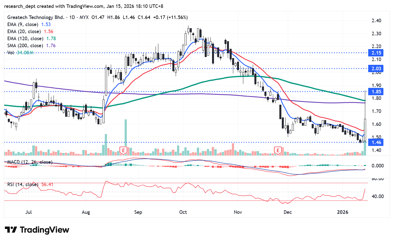The width and height of the screenshot is (394, 242).
Task: Select the 2.03 horizontal line price label
Action: (376, 69)
